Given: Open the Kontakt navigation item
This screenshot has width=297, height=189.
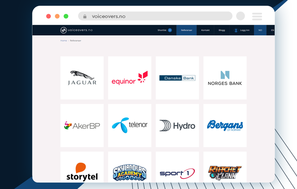Looking at the screenshot, I should click(x=205, y=30).
